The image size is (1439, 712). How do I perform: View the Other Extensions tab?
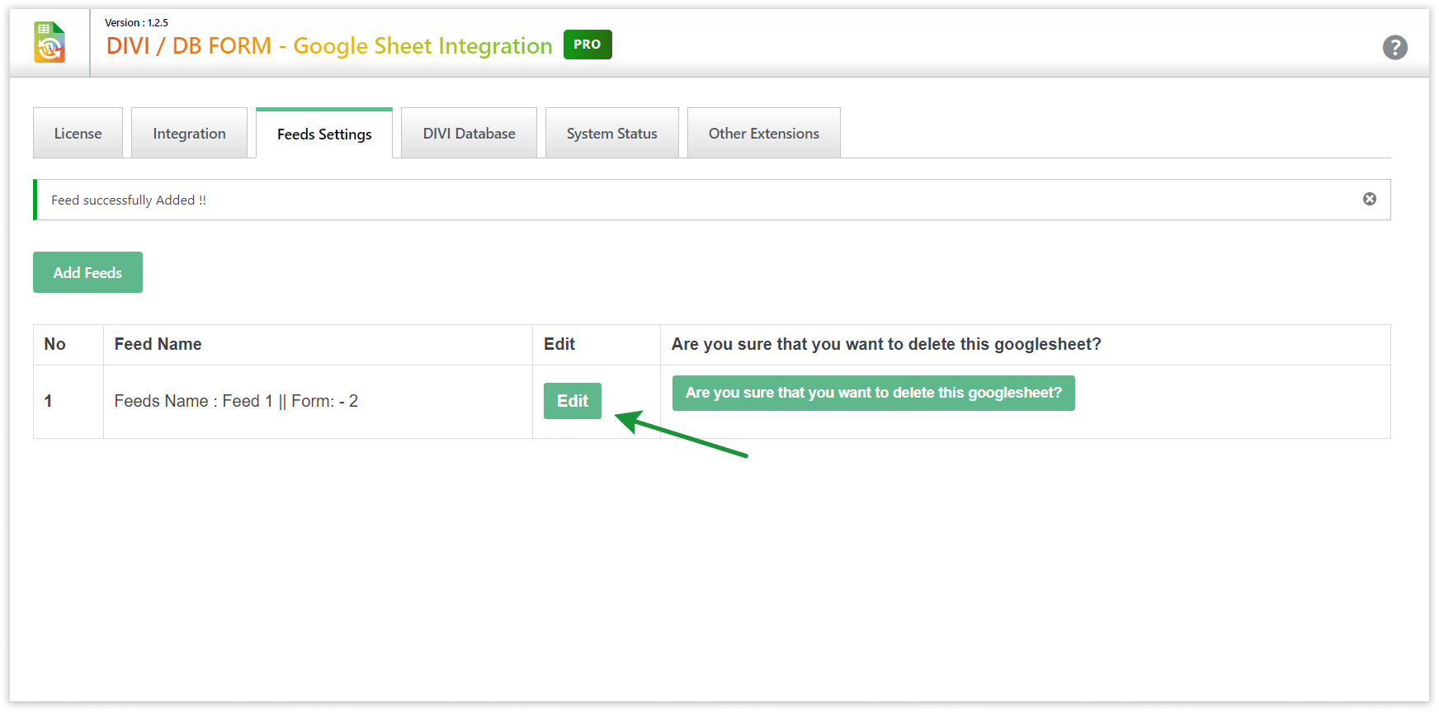point(763,134)
